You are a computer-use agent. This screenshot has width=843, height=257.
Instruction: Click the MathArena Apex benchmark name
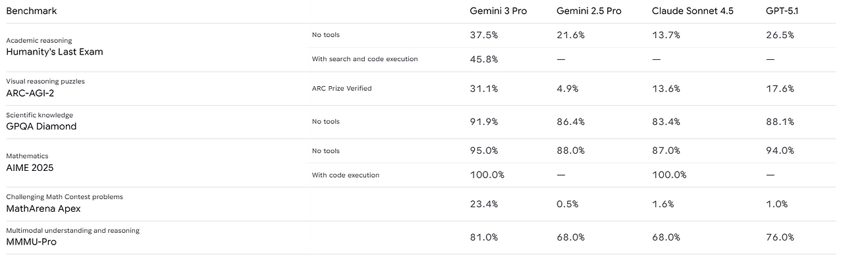click(x=43, y=208)
